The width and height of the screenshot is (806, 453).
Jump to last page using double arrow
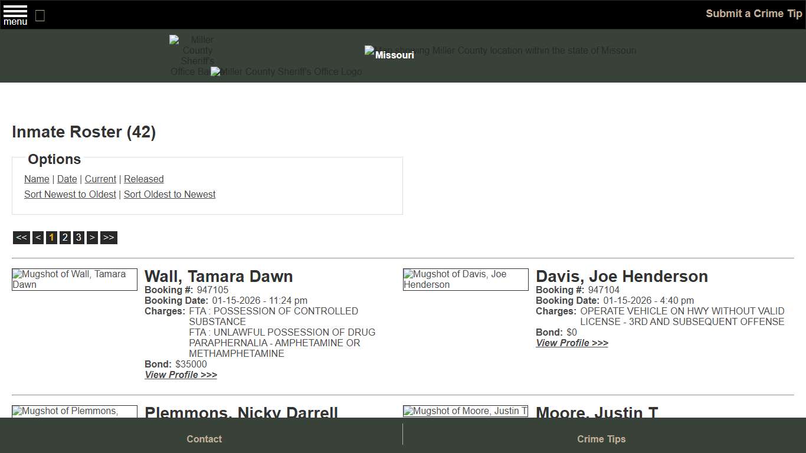click(109, 237)
